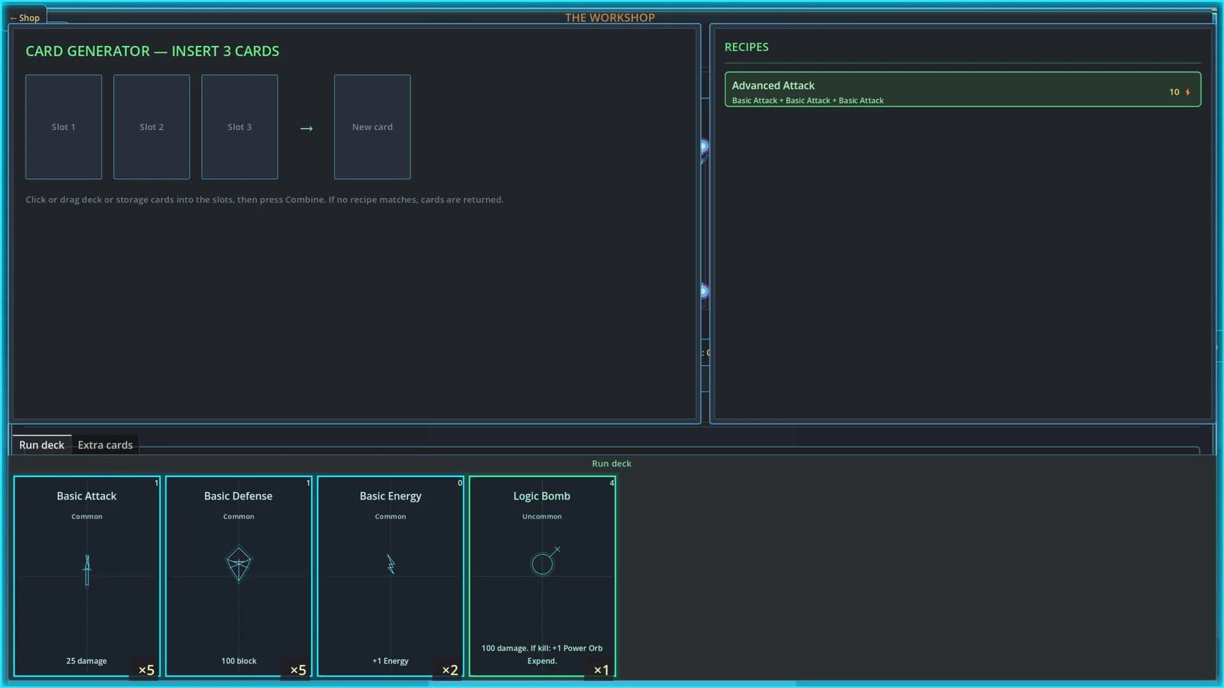Switch to the Extra cards tab
Screen dimensions: 1224x688
(105, 445)
